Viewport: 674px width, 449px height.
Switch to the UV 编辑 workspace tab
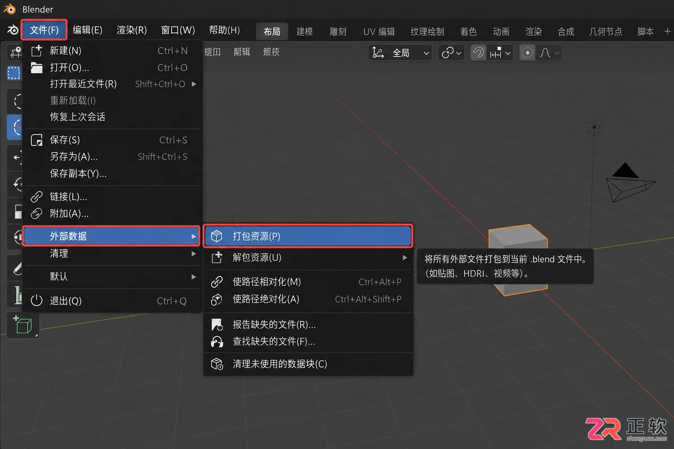click(x=379, y=31)
